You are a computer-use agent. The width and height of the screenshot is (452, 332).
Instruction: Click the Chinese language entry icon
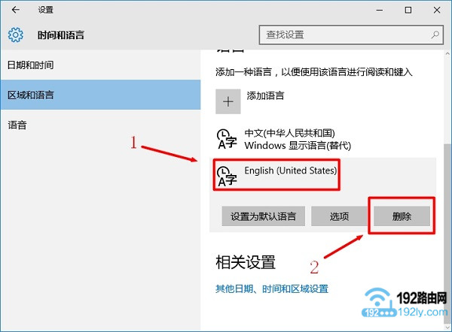(227, 140)
